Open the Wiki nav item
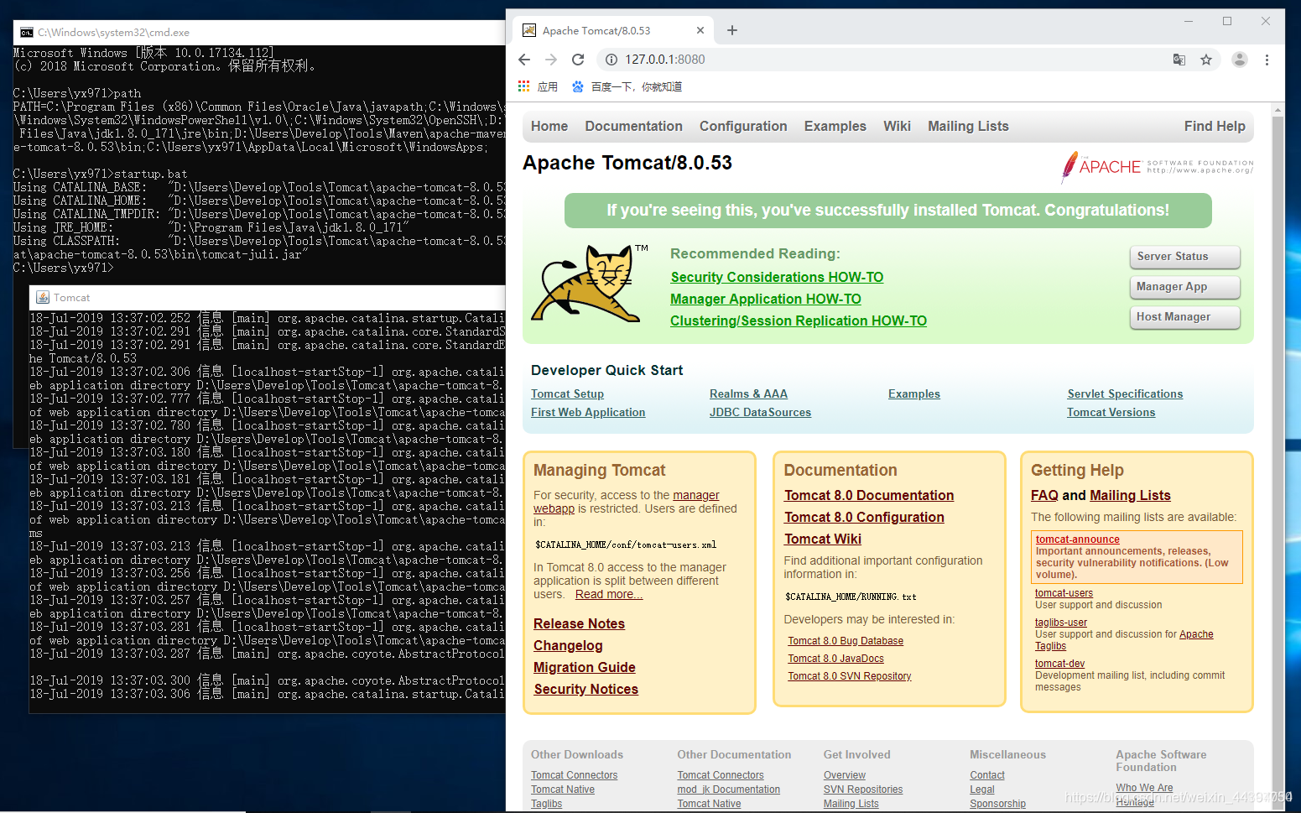This screenshot has height=813, width=1301. coord(897,126)
